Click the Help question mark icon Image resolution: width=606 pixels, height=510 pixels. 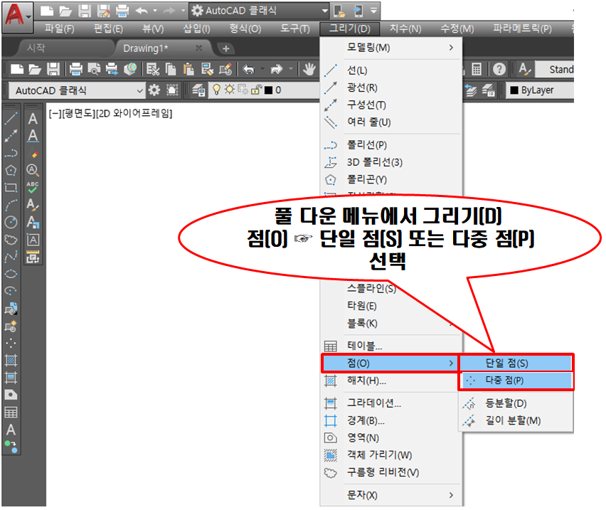tap(499, 70)
